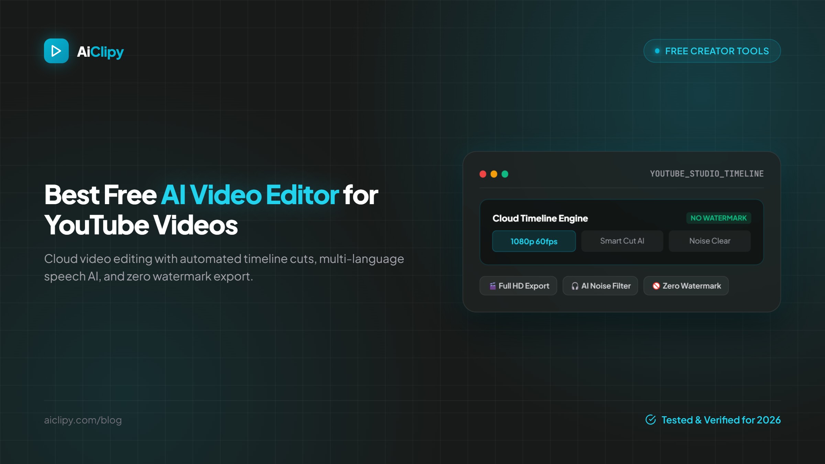Click the prohibited icon on Zero Watermark
Viewport: 825px width, 464px height.
[x=656, y=286]
